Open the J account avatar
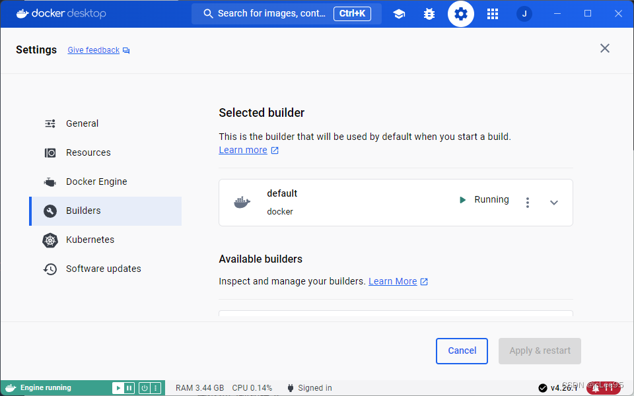Viewport: 634px width, 396px height. pos(524,14)
